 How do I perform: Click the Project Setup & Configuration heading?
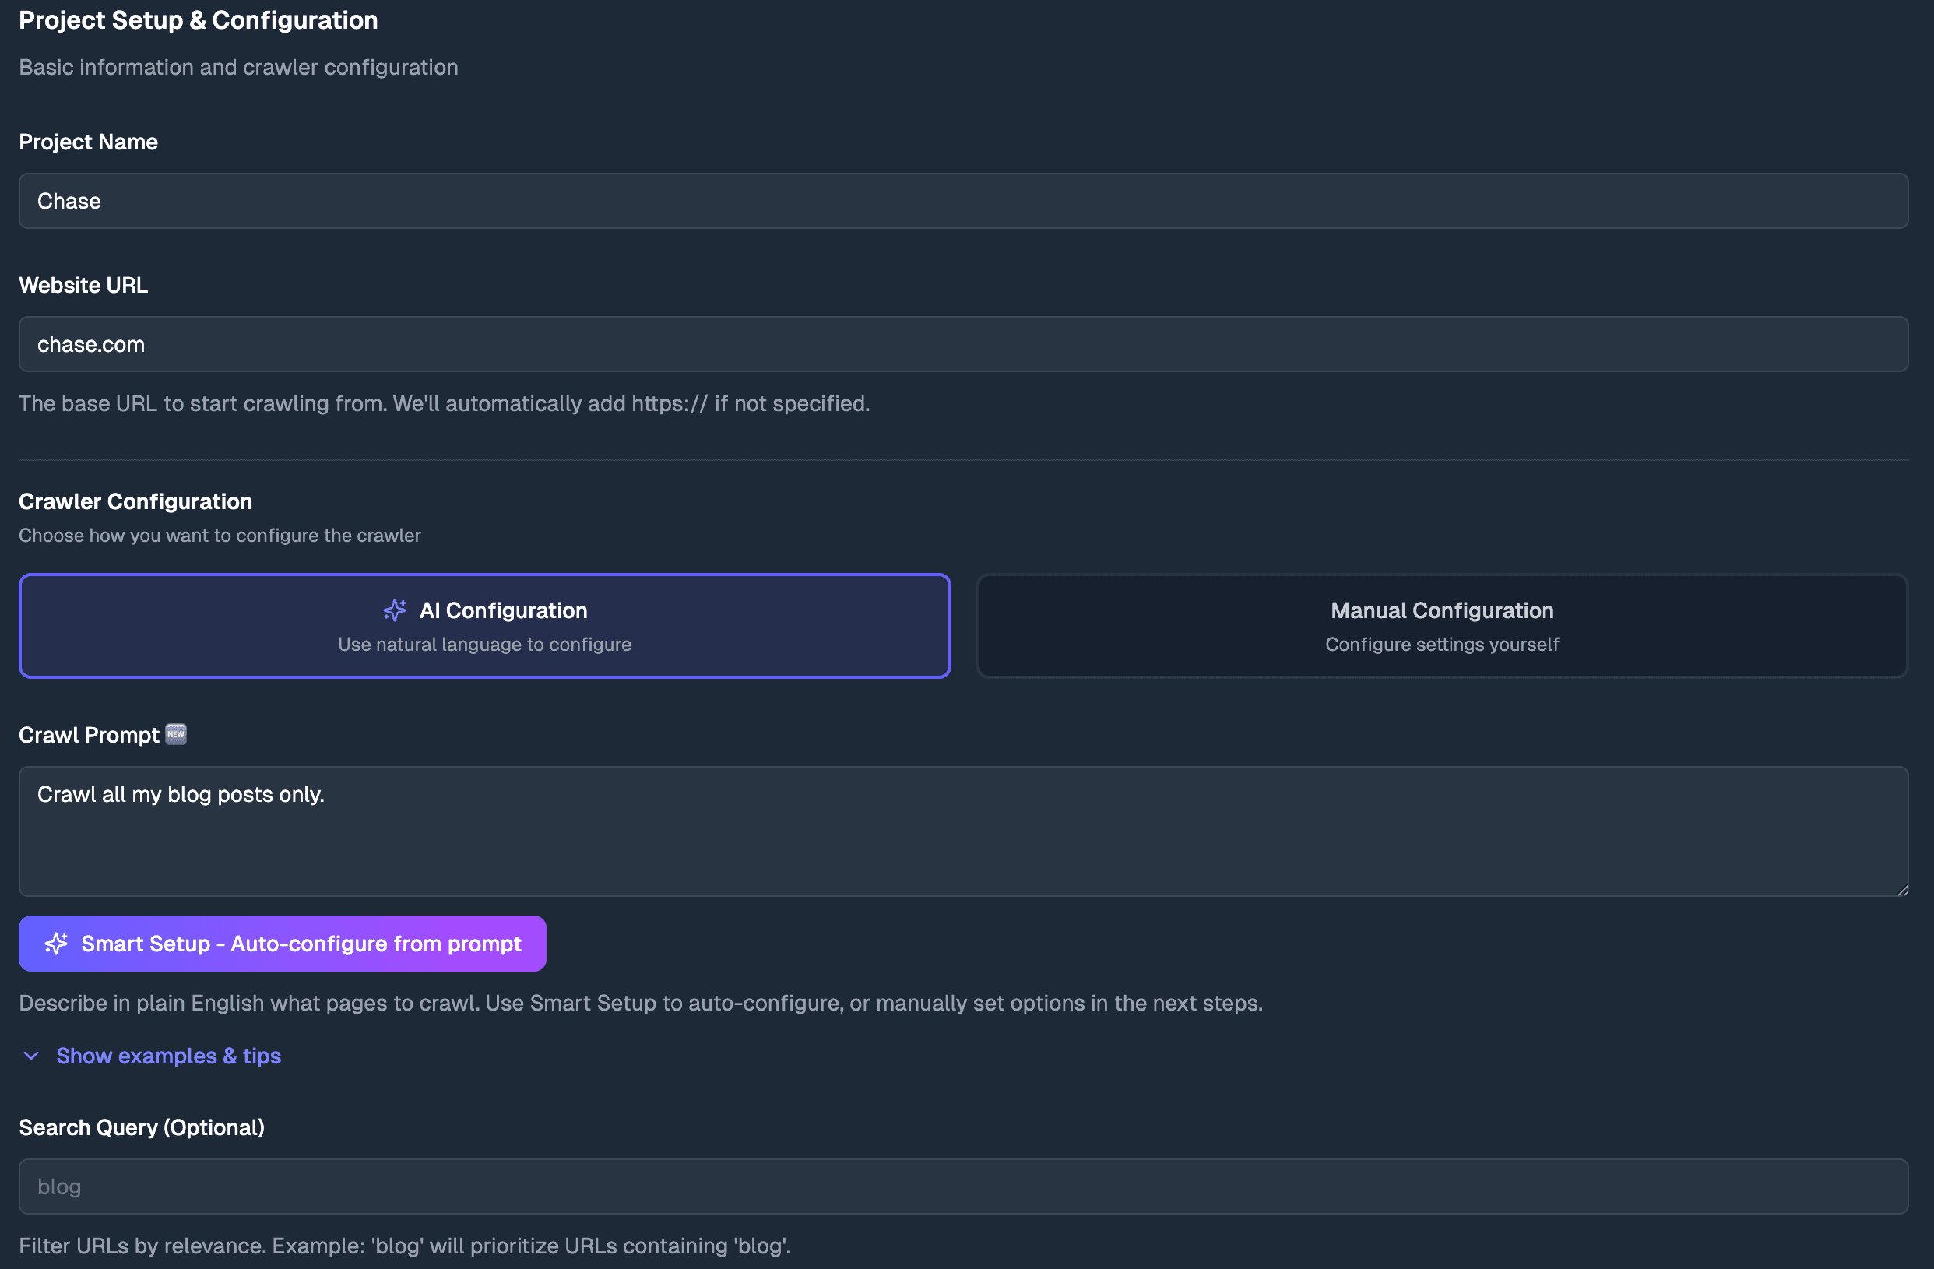point(199,20)
